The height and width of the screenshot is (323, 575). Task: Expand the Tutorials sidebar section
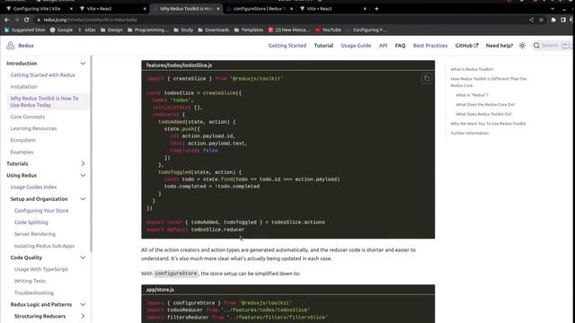coord(83,163)
